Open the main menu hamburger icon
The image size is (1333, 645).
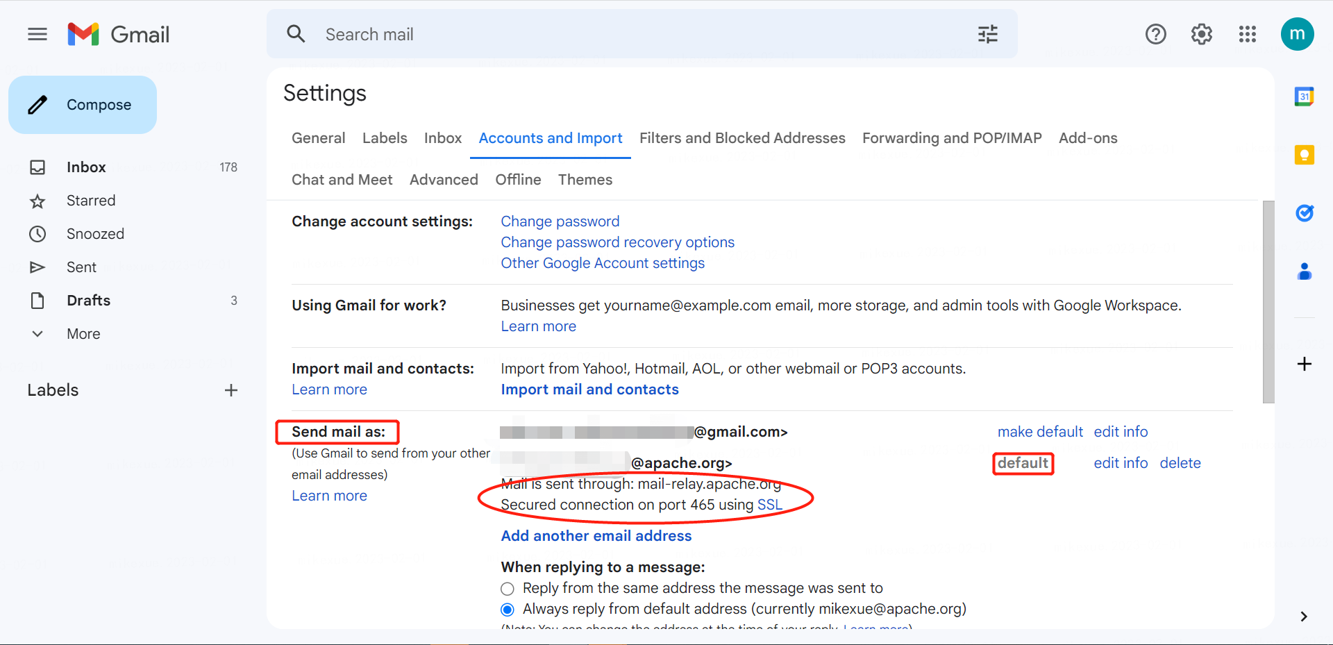(37, 34)
